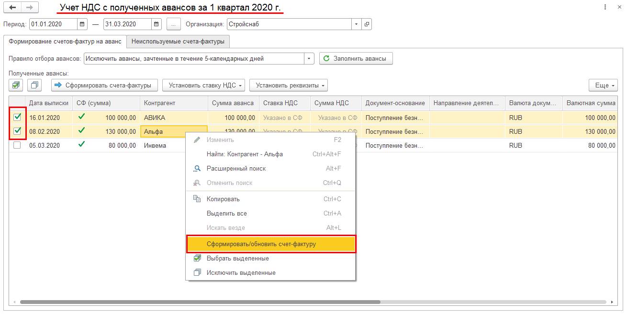Open the Установить ставку НДС dropdown
Viewport: 627px width, 314px height.
(204, 85)
